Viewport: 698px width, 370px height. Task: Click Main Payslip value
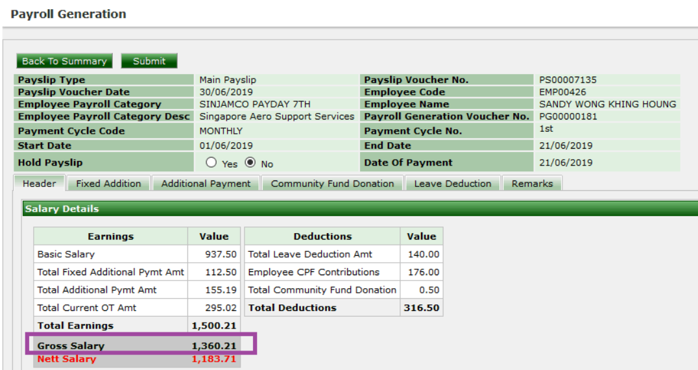[x=228, y=80]
